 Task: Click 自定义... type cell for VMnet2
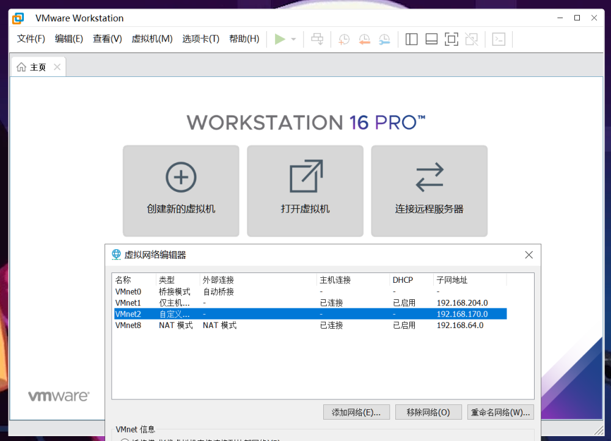(x=174, y=314)
